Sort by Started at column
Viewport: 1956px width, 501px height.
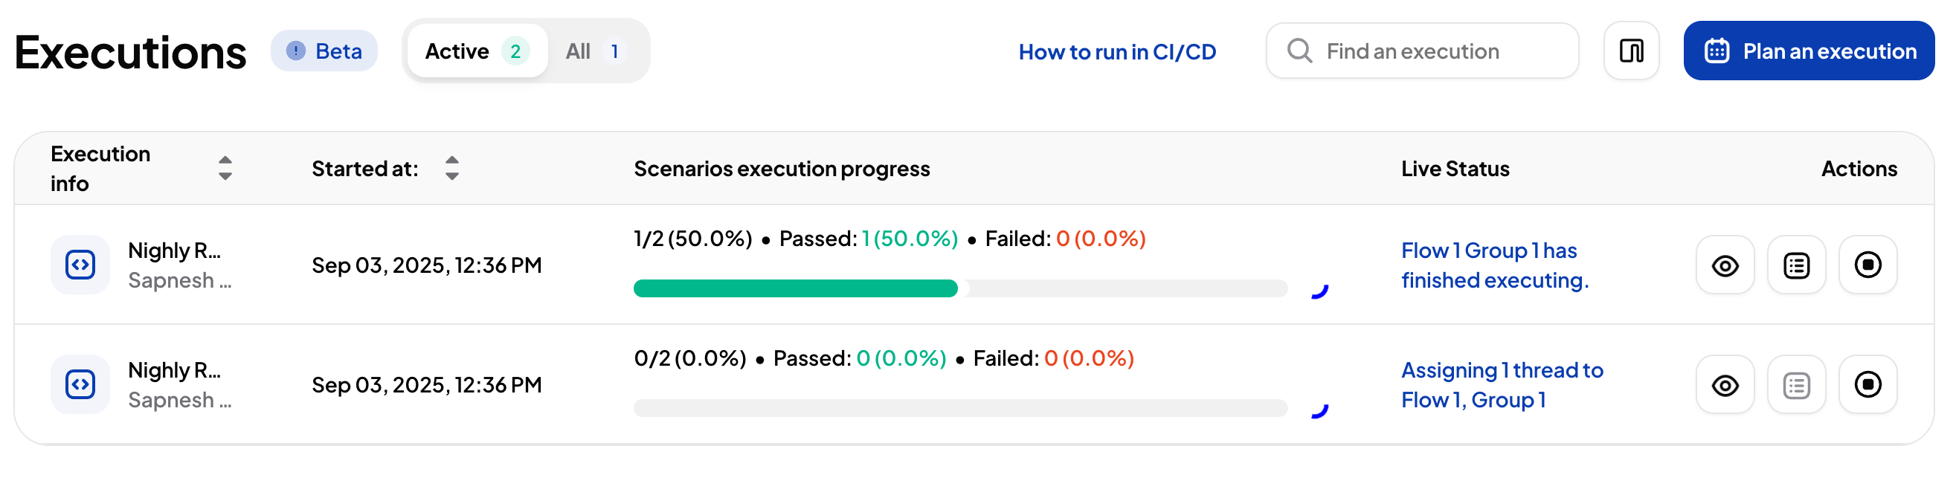(x=451, y=168)
